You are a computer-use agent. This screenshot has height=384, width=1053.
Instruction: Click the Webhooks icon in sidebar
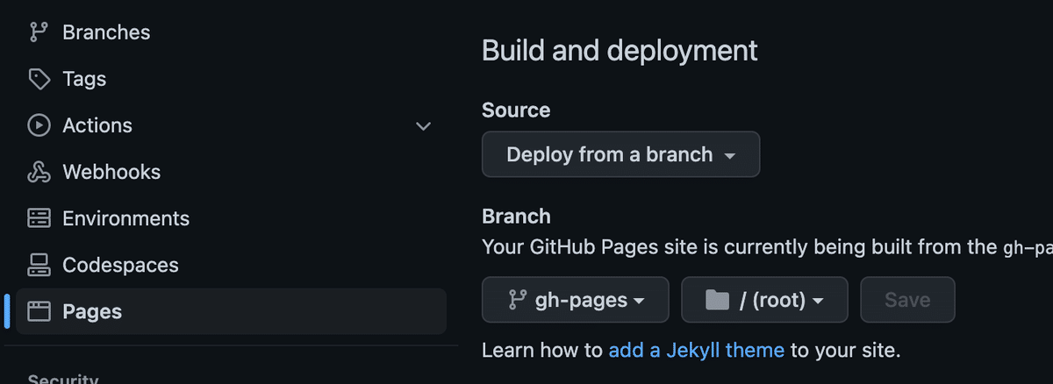[39, 172]
